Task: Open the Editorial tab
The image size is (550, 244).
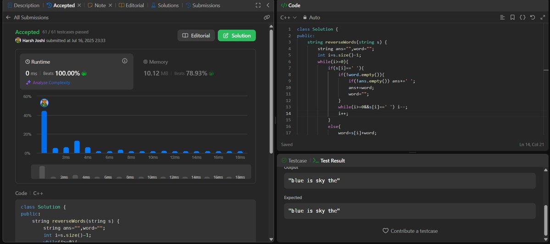Action: click(131, 5)
